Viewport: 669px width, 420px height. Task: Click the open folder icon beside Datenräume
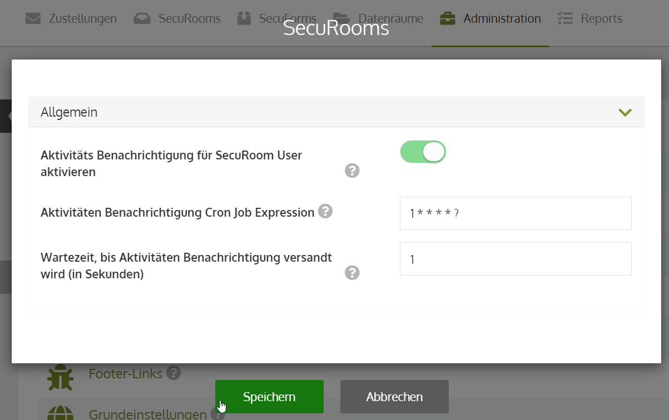coord(342,19)
